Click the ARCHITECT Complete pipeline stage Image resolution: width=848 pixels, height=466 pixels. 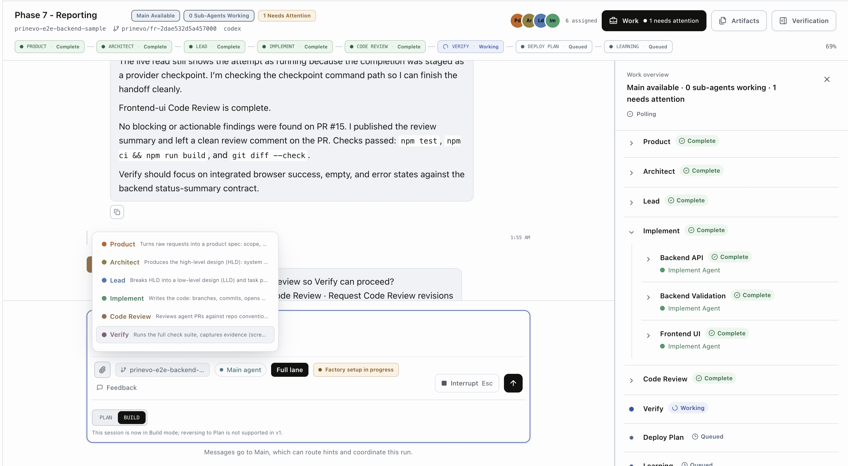tap(134, 47)
